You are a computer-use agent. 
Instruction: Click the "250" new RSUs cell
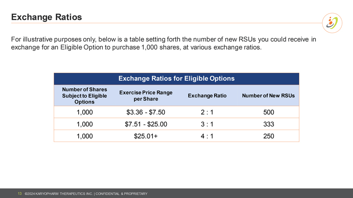pos(269,136)
